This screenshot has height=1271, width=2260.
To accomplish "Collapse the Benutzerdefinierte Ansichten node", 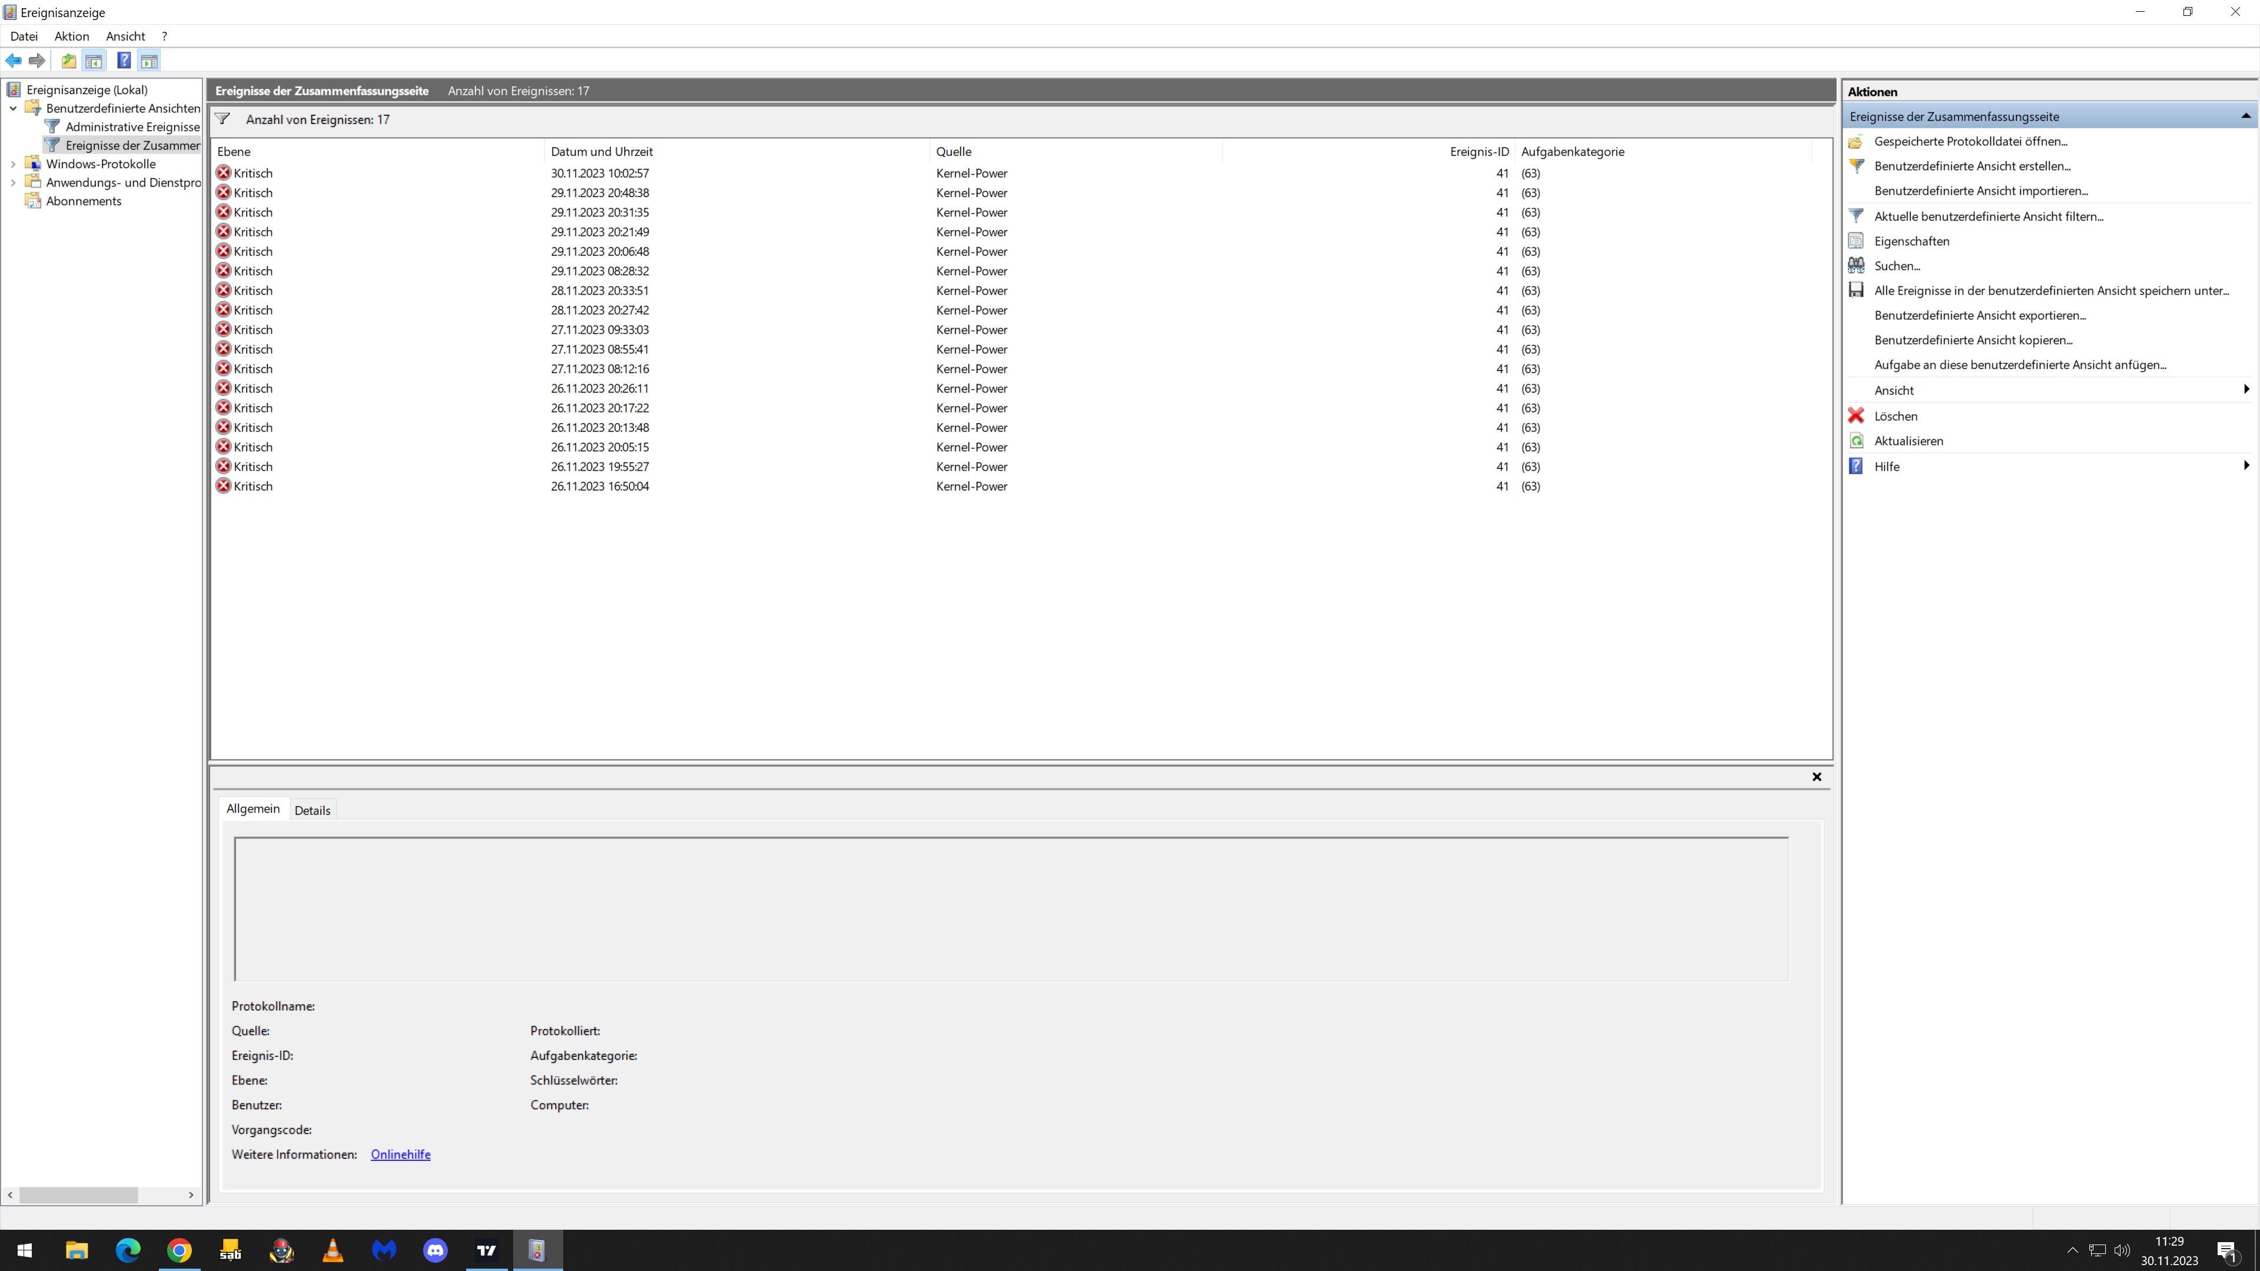I will tap(13, 108).
